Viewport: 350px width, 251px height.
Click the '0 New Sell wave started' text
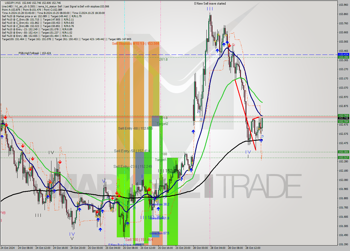tap(210, 4)
